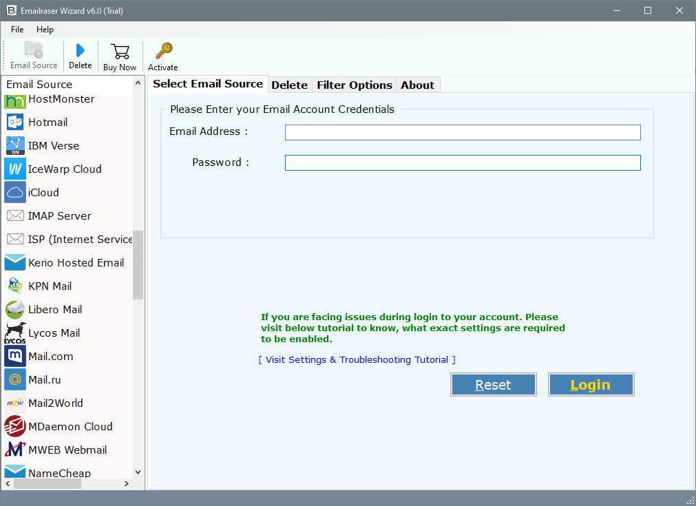Select the IBM Verse icon
The image size is (696, 506).
click(x=15, y=145)
